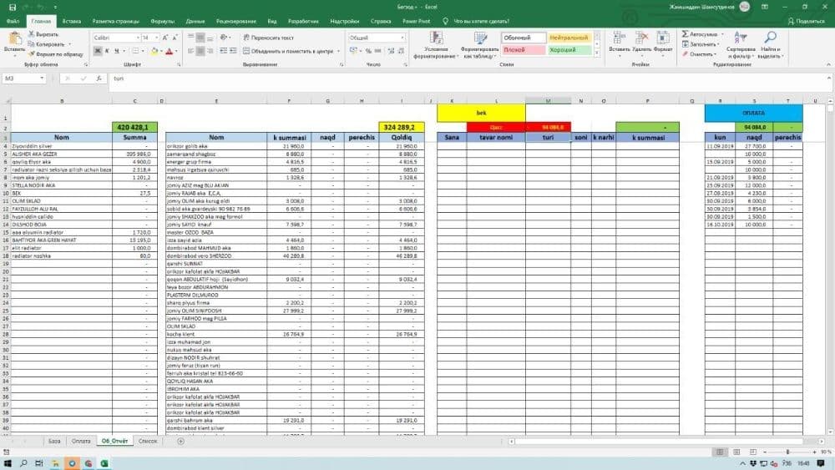
Task: Click the Borders icon in the Font group
Action: pyautogui.click(x=135, y=51)
